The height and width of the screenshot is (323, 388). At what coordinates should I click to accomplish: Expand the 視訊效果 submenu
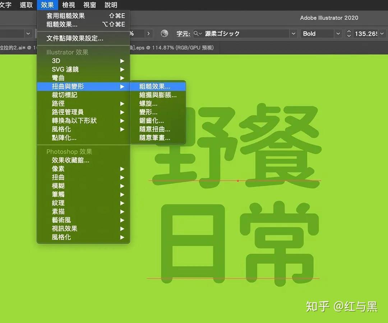tap(83, 229)
